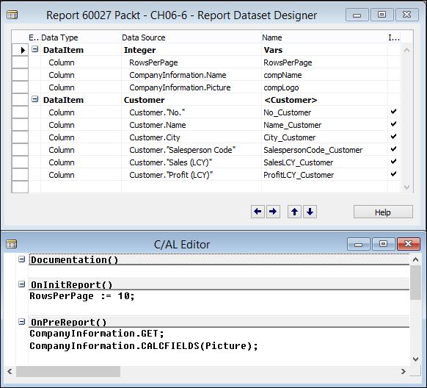This screenshot has width=427, height=388.
Task: Select the Integer data source cell
Action: [191, 50]
